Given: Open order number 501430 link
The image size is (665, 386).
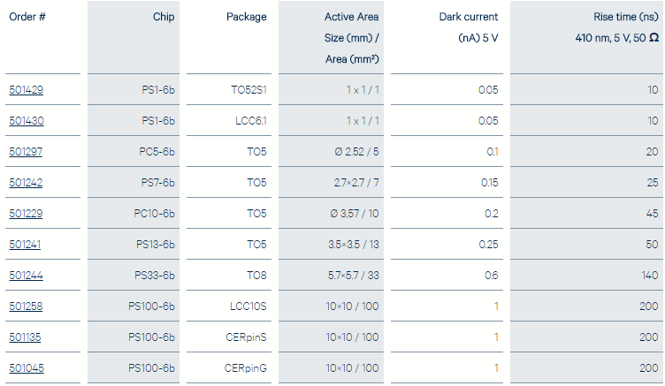Looking at the screenshot, I should 25,121.
